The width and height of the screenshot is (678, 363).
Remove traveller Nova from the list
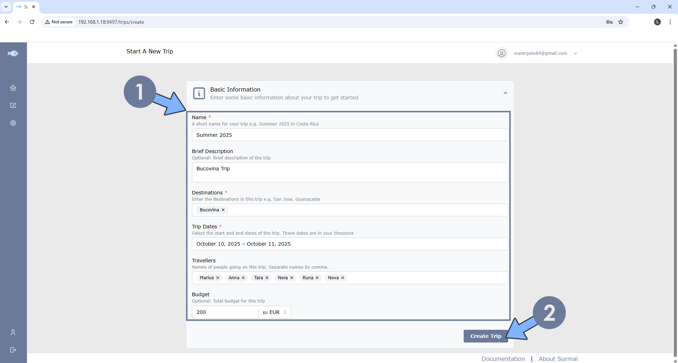[x=343, y=278]
